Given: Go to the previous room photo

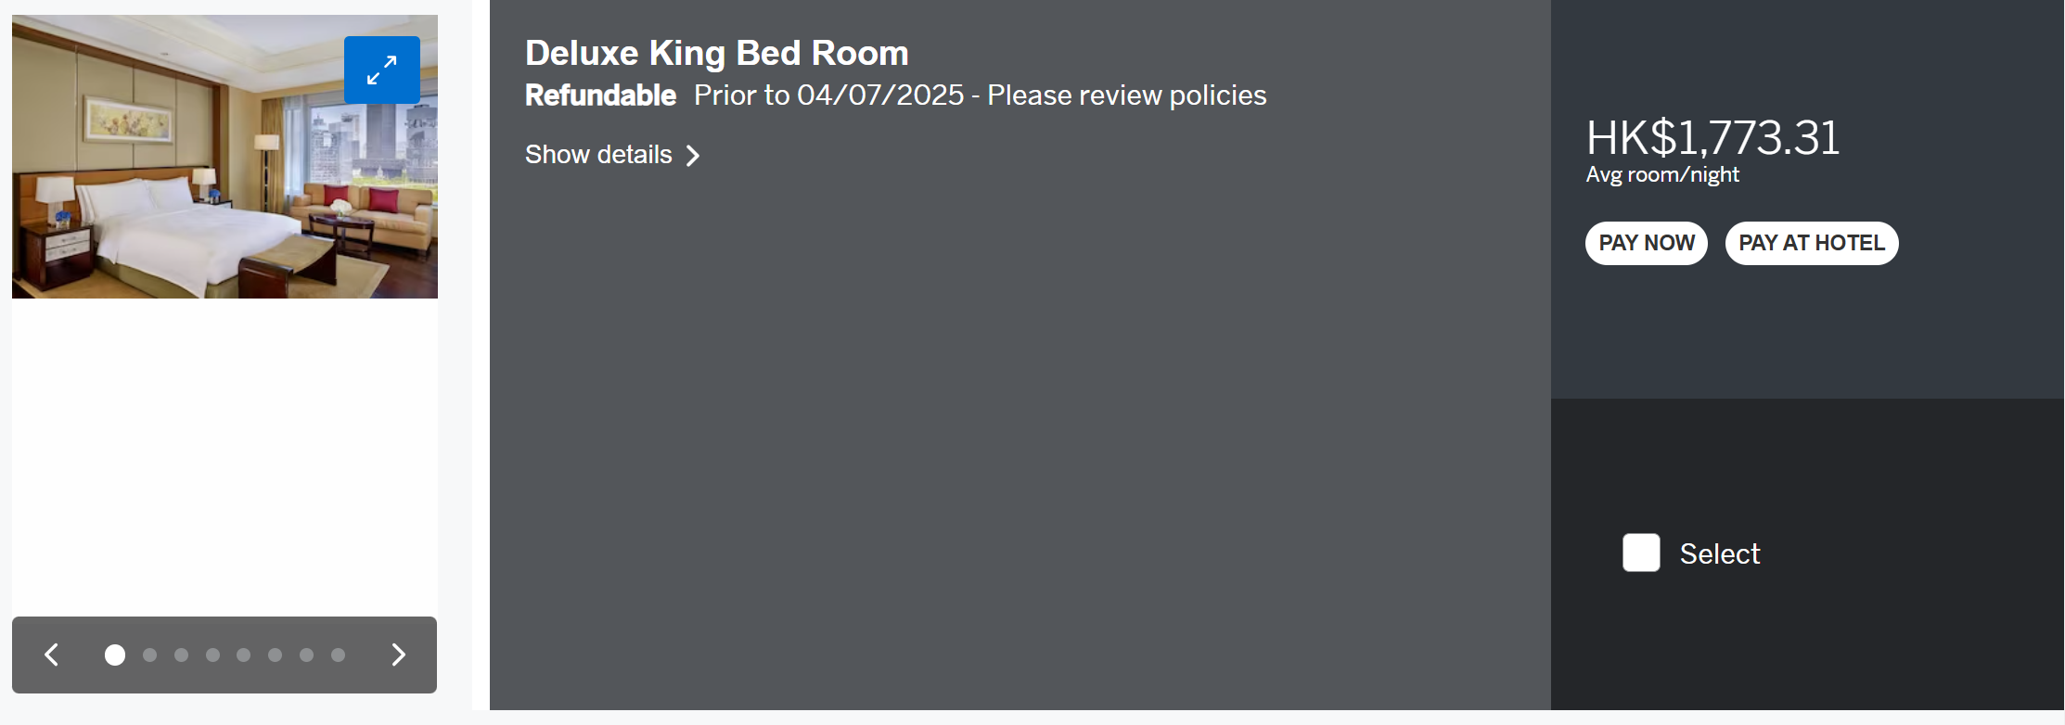Looking at the screenshot, I should pos(52,655).
